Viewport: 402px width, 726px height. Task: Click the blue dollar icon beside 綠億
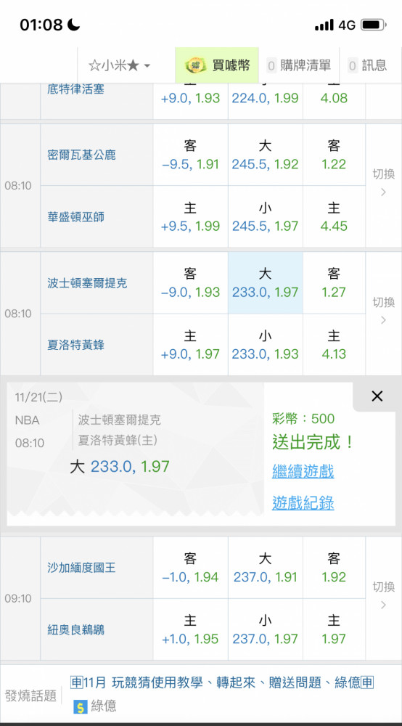[x=81, y=706]
